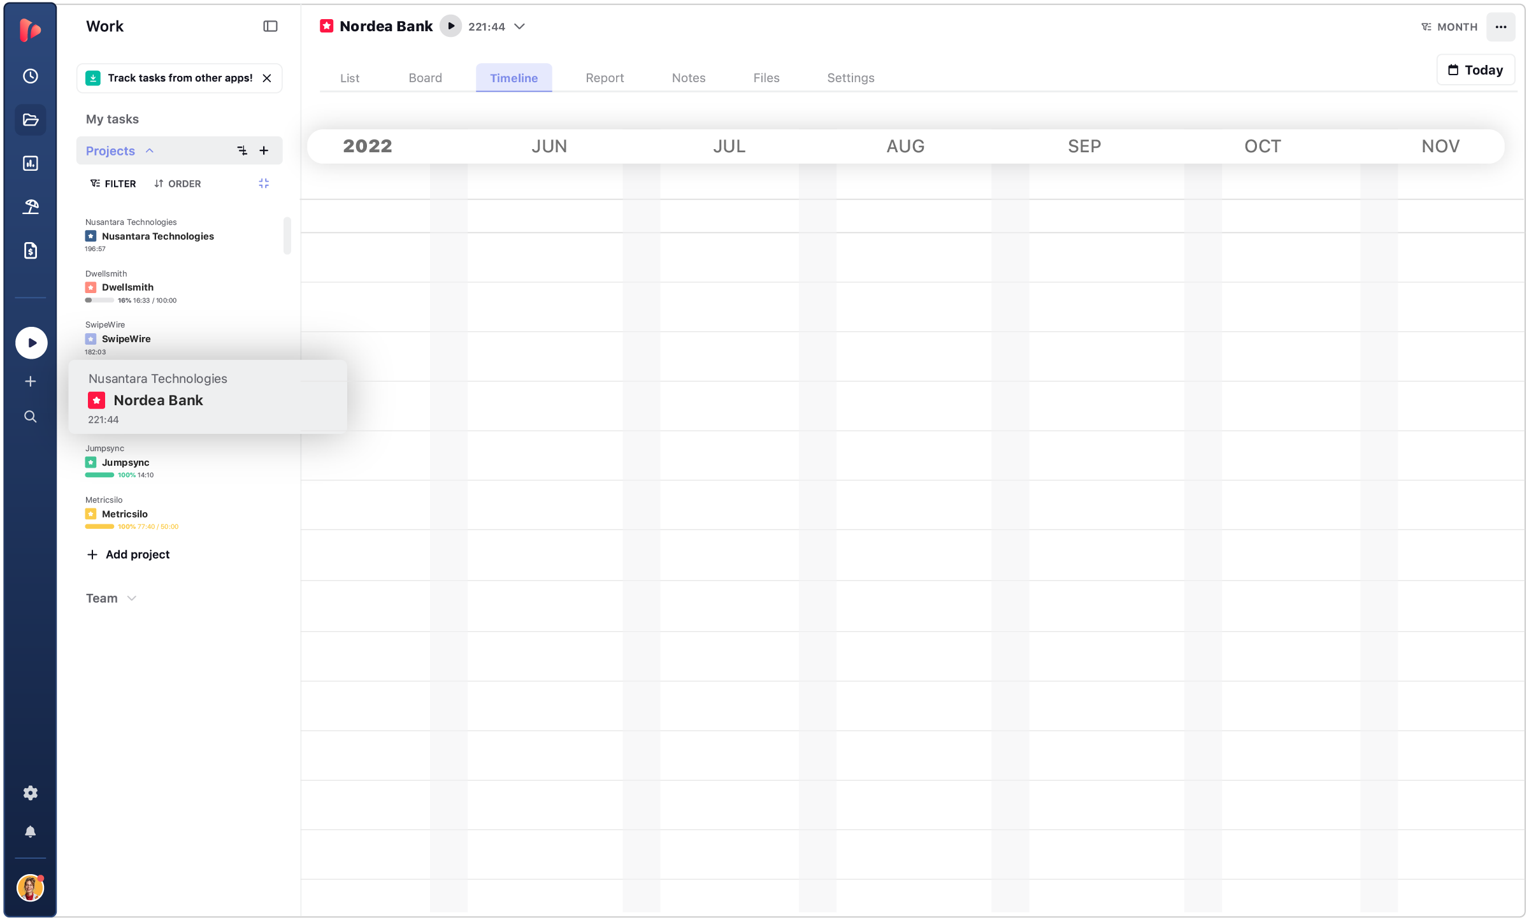This screenshot has height=920, width=1529.
Task: Expand the Team section
Action: click(x=131, y=598)
